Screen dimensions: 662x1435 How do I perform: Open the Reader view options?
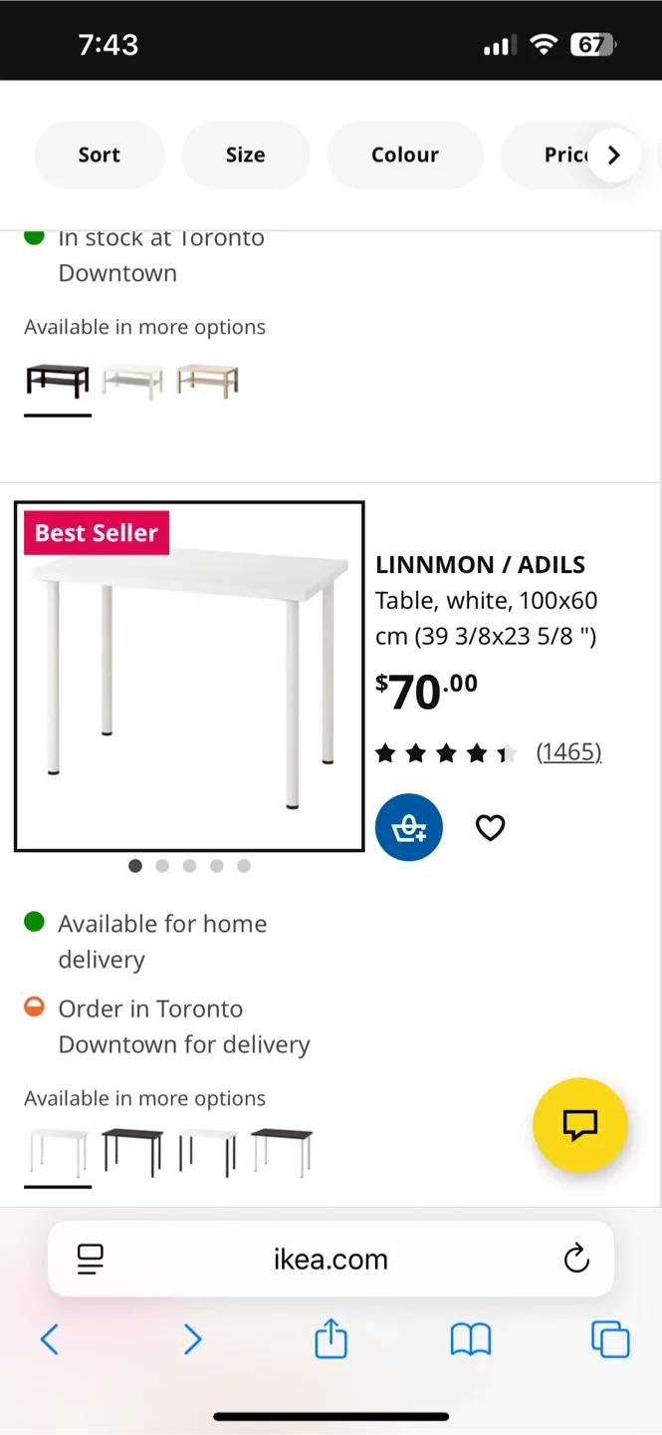point(90,1259)
